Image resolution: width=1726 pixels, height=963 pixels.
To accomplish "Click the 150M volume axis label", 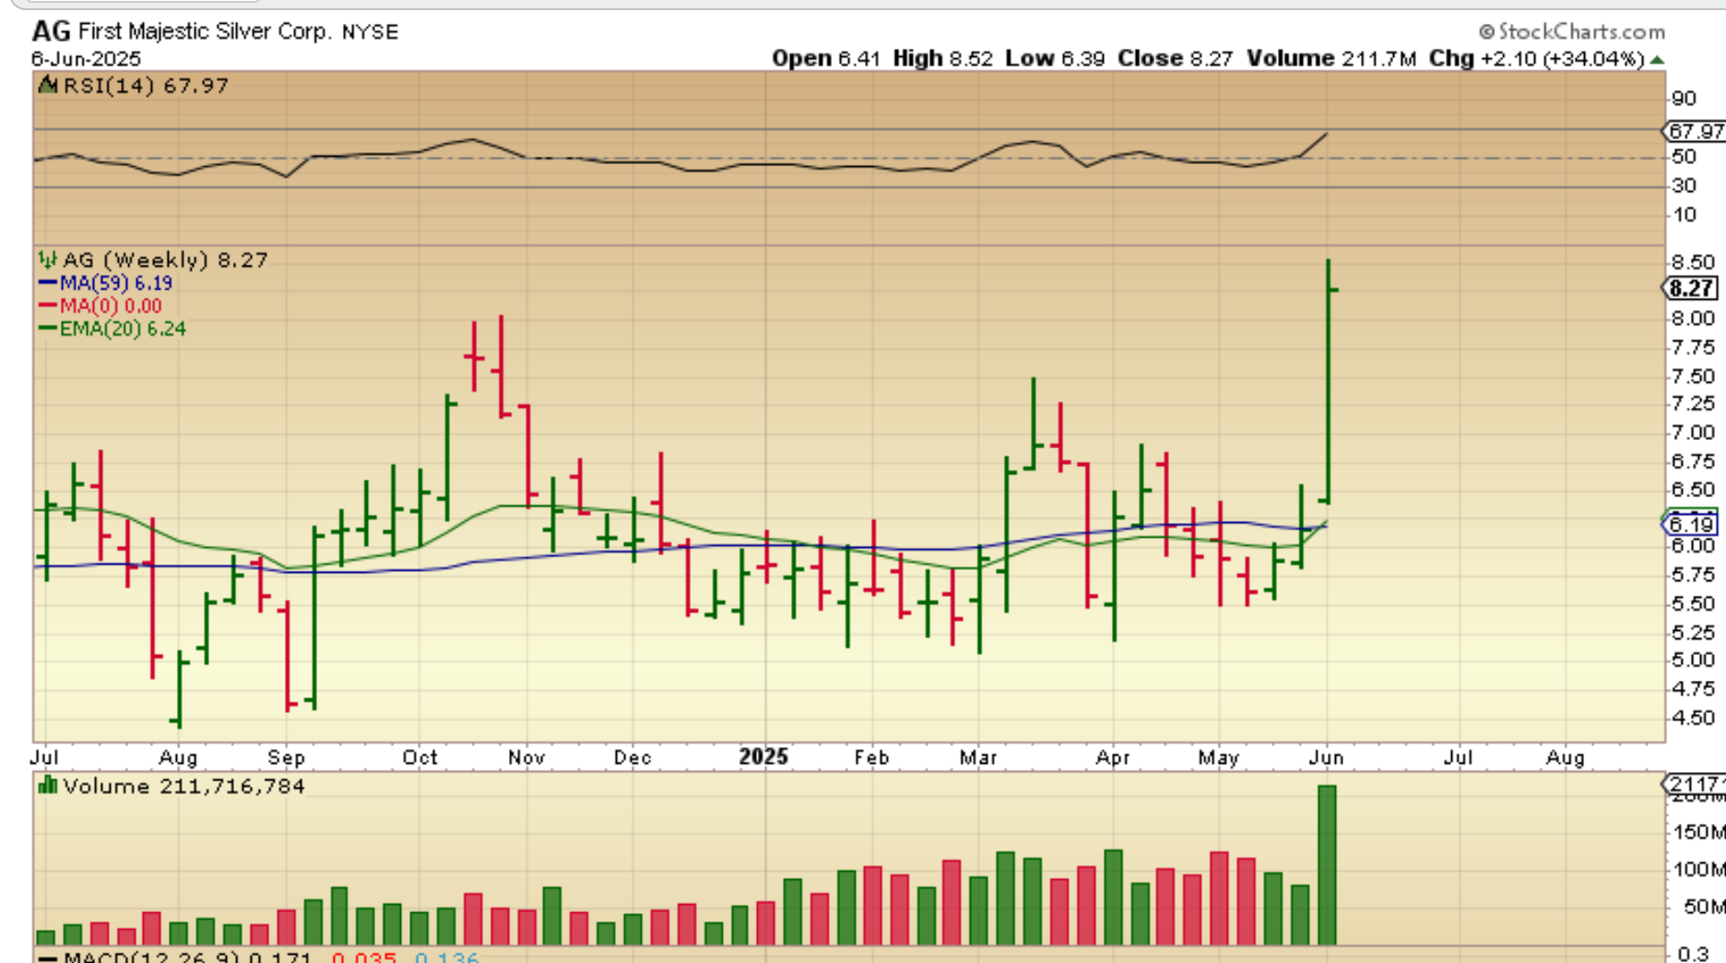I will point(1698,833).
